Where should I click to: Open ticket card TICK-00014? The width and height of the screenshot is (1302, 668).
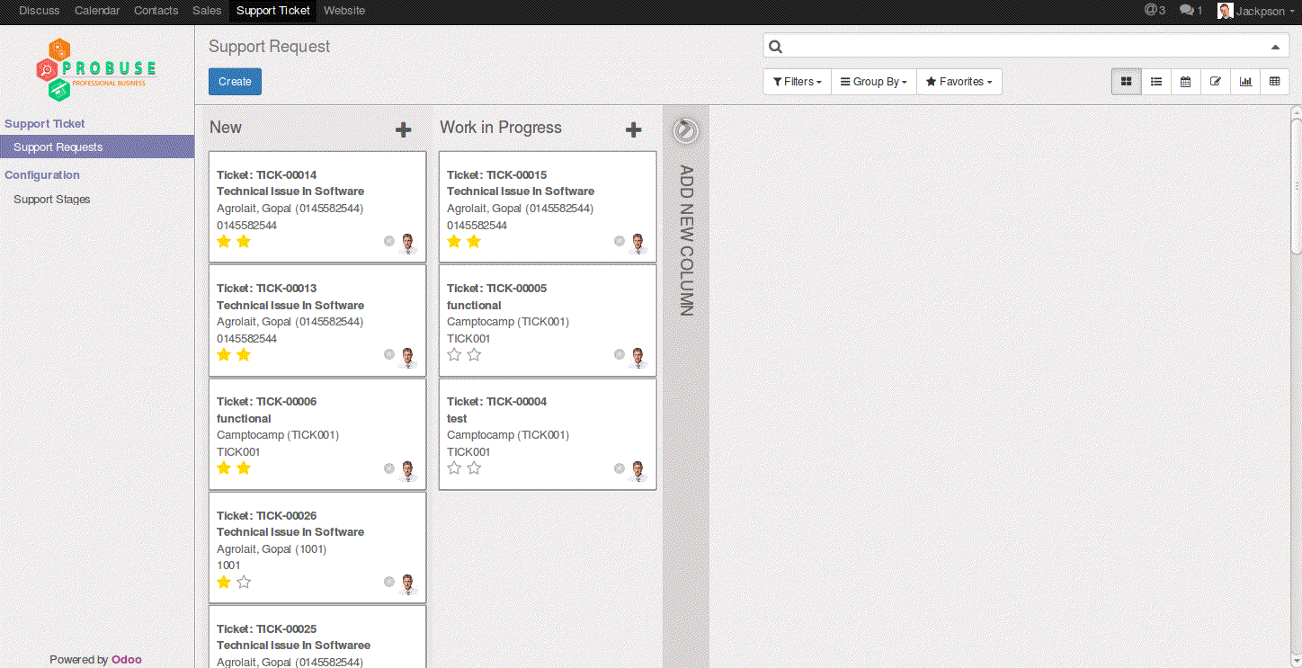(317, 207)
